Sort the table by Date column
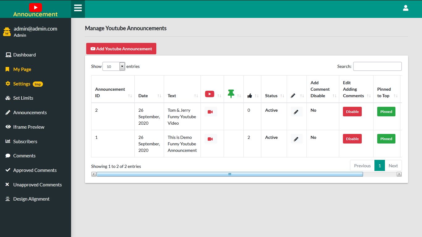This screenshot has height=237, width=422. pos(143,95)
